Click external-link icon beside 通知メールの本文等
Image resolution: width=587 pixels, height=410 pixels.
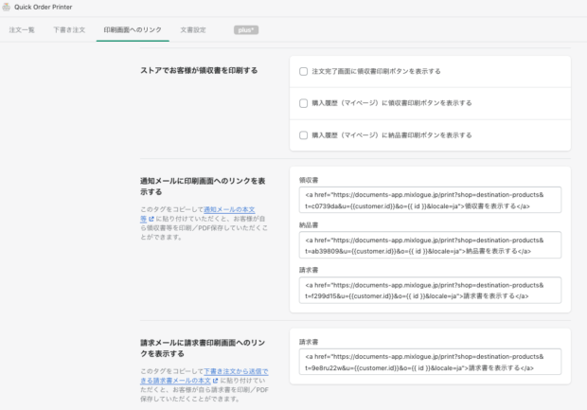click(151, 218)
